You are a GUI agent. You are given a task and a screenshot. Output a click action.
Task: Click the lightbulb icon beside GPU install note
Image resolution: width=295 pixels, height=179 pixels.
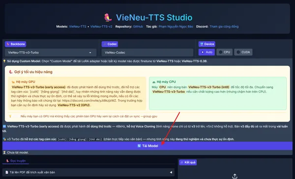(x=10, y=117)
